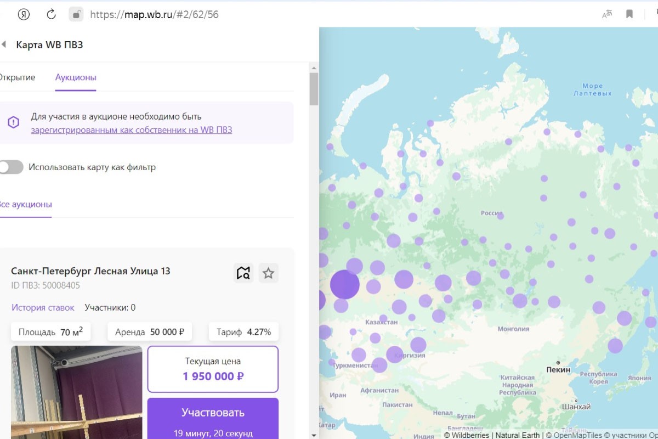Click the Монголия label on the map
Image resolution: width=658 pixels, height=439 pixels.
point(513,329)
